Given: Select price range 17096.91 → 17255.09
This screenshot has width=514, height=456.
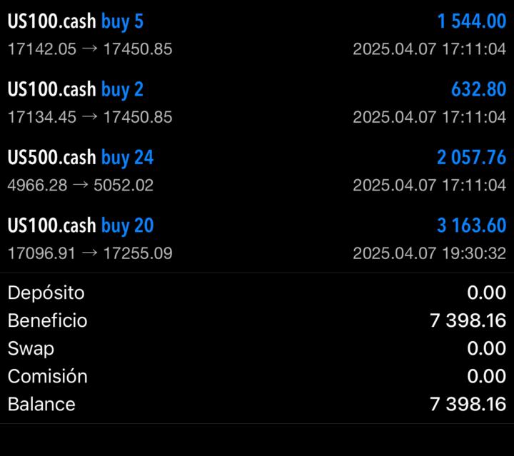Looking at the screenshot, I should [x=89, y=253].
